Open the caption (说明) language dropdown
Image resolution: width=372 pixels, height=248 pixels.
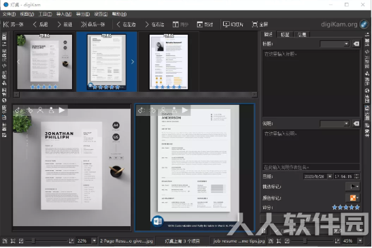335,123
